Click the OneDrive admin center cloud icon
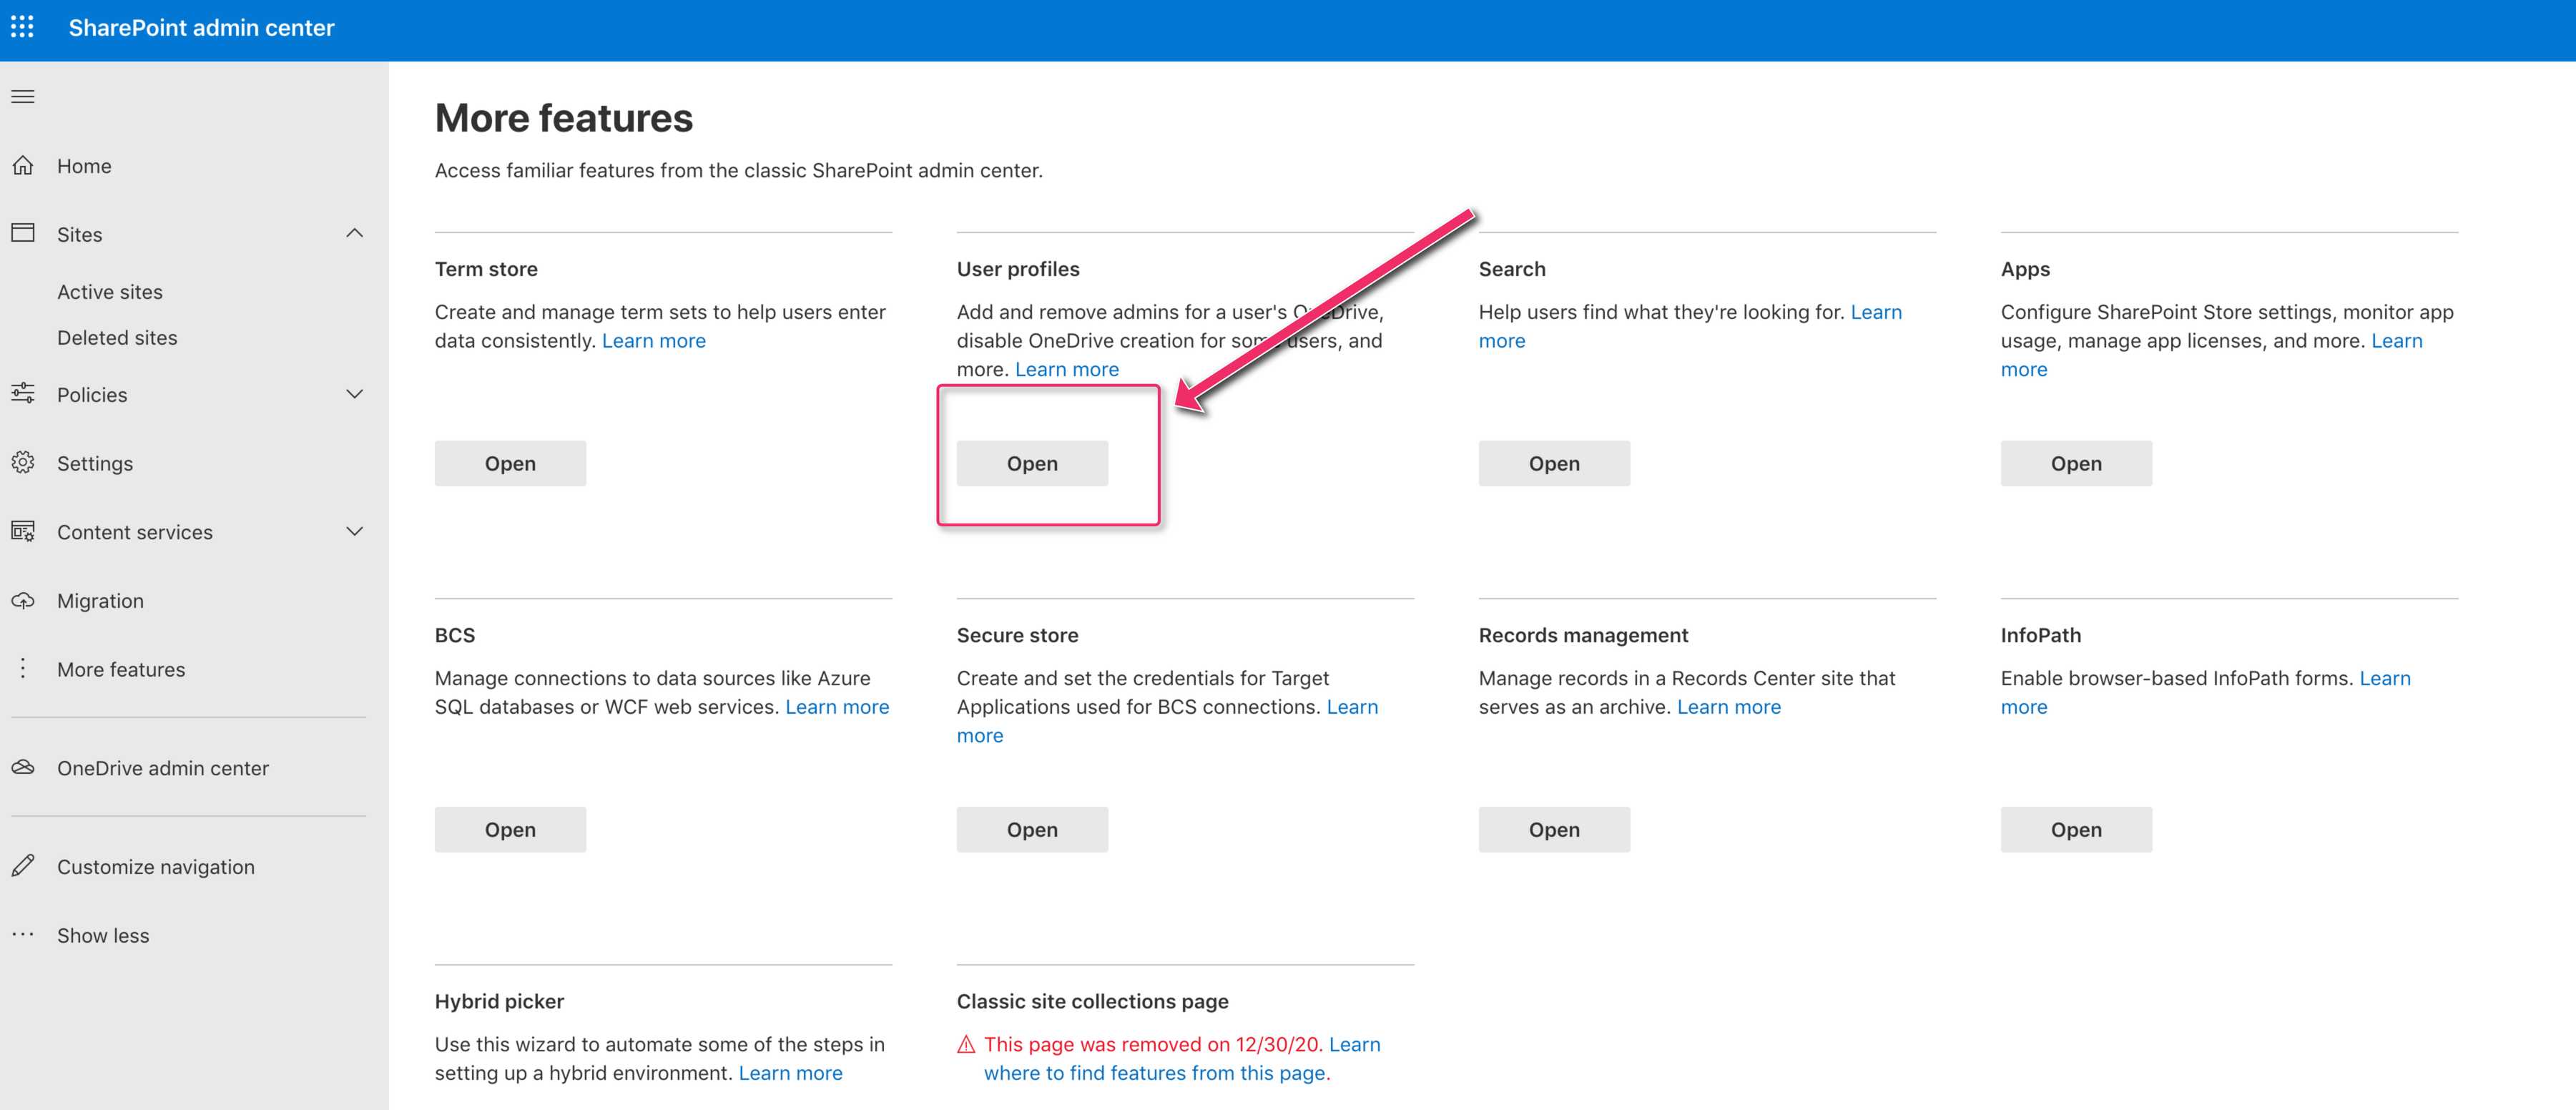Image resolution: width=2576 pixels, height=1110 pixels. coord(23,767)
